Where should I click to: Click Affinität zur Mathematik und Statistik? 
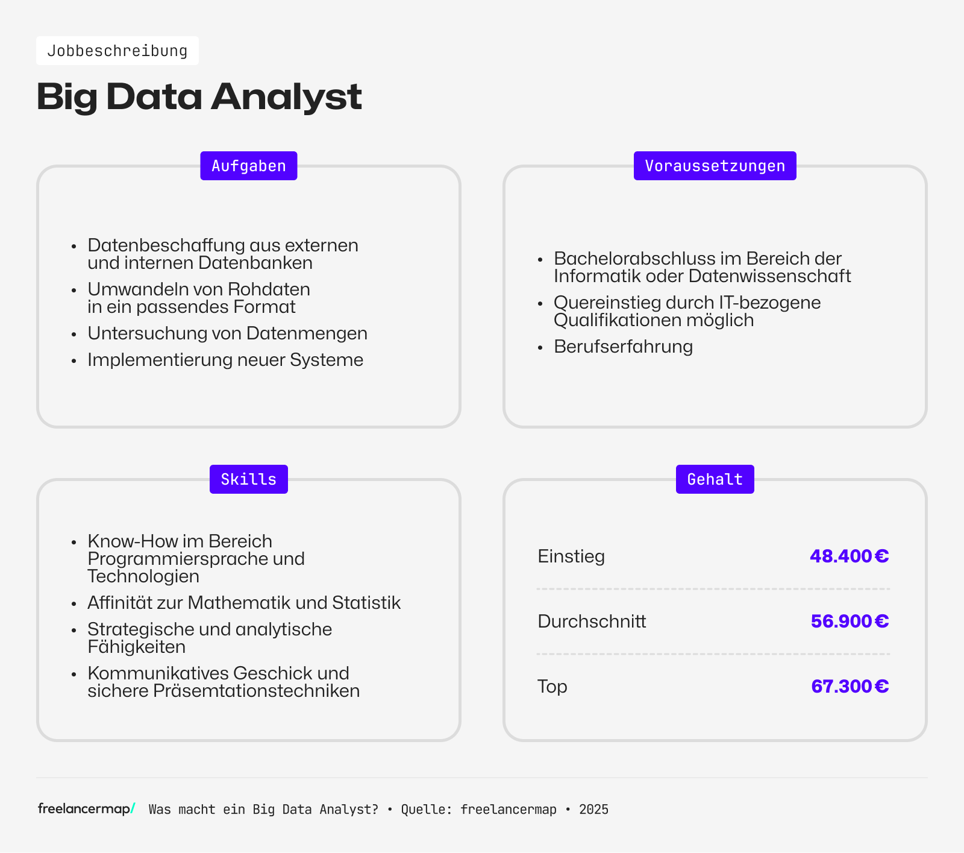pyautogui.click(x=244, y=603)
